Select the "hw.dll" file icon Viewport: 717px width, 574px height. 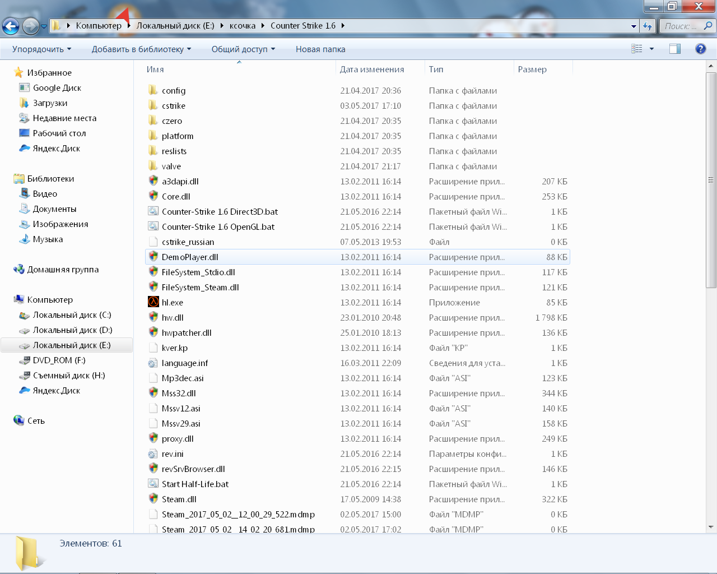[x=153, y=317]
